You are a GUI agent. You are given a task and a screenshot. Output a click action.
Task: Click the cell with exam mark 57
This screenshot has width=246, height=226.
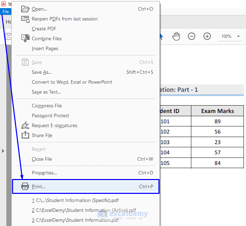[x=217, y=153]
